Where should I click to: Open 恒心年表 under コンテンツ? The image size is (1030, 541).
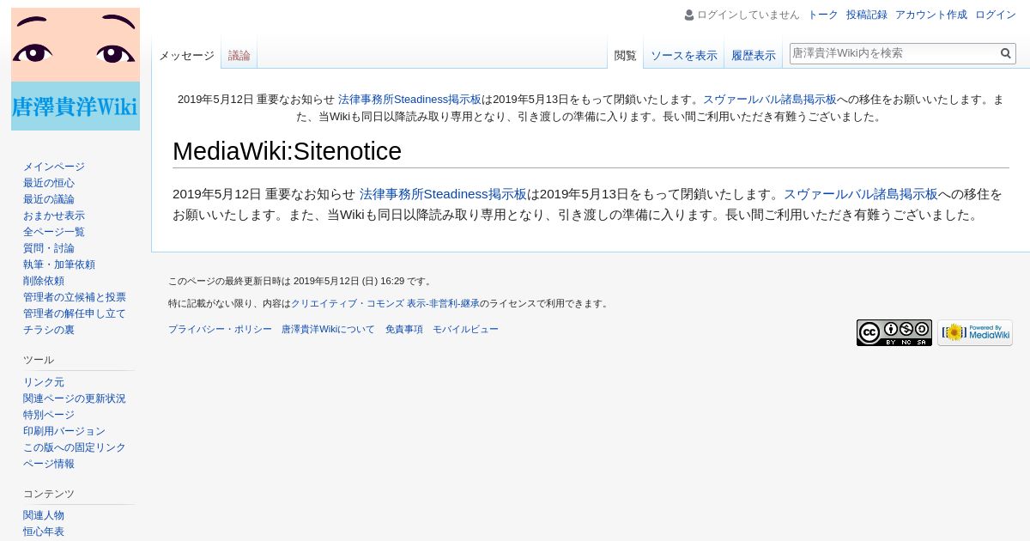tap(44, 532)
